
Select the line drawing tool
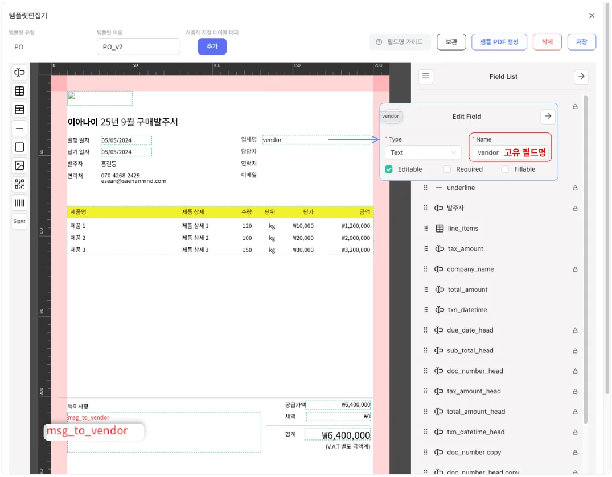pos(19,128)
